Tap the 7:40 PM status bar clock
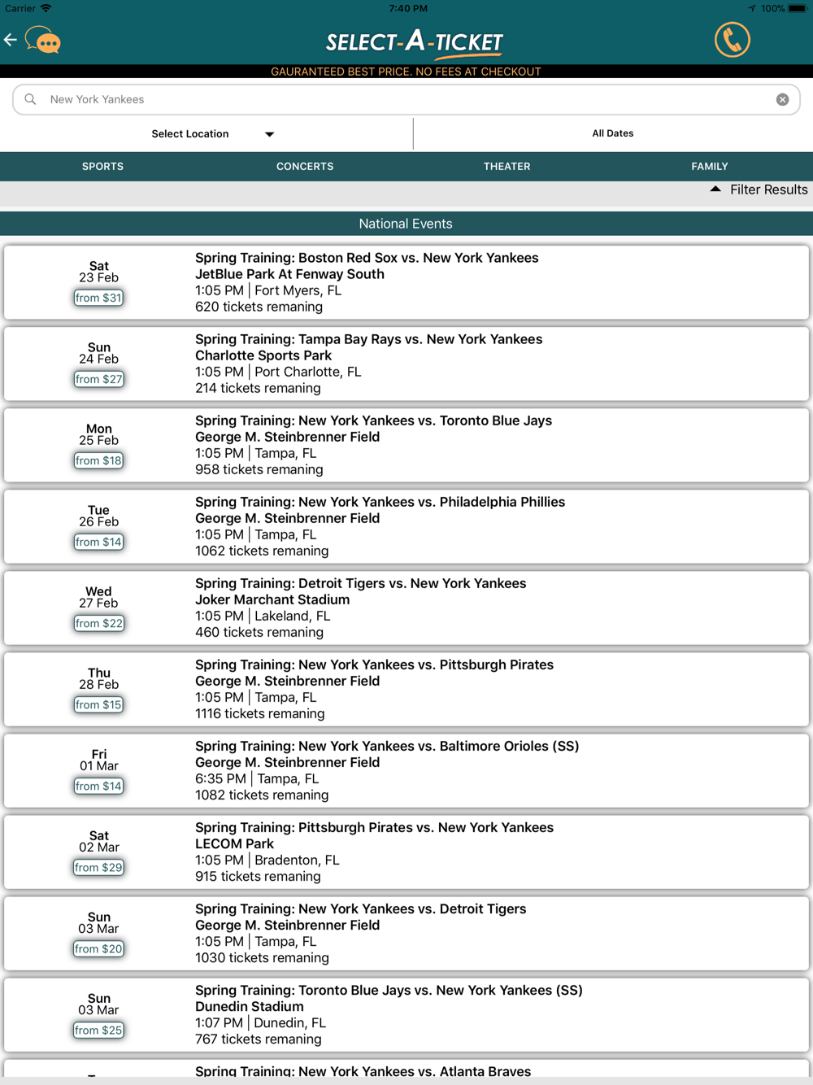This screenshot has width=813, height=1085. [408, 8]
